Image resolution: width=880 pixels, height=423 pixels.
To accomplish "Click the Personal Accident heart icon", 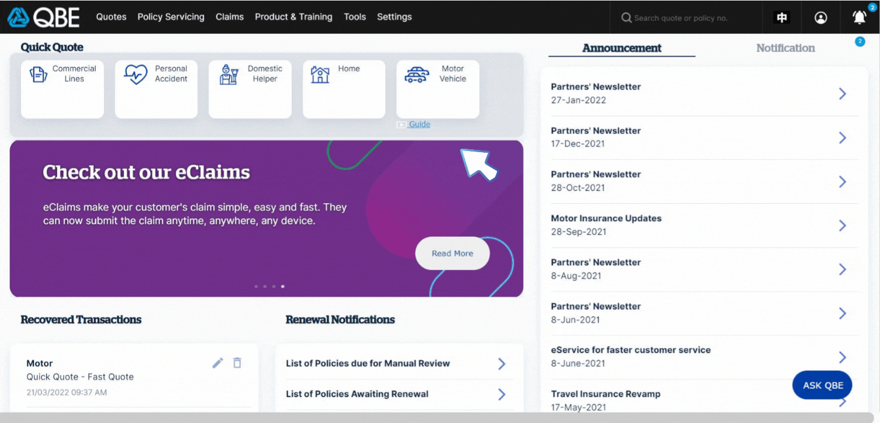I will coord(136,74).
